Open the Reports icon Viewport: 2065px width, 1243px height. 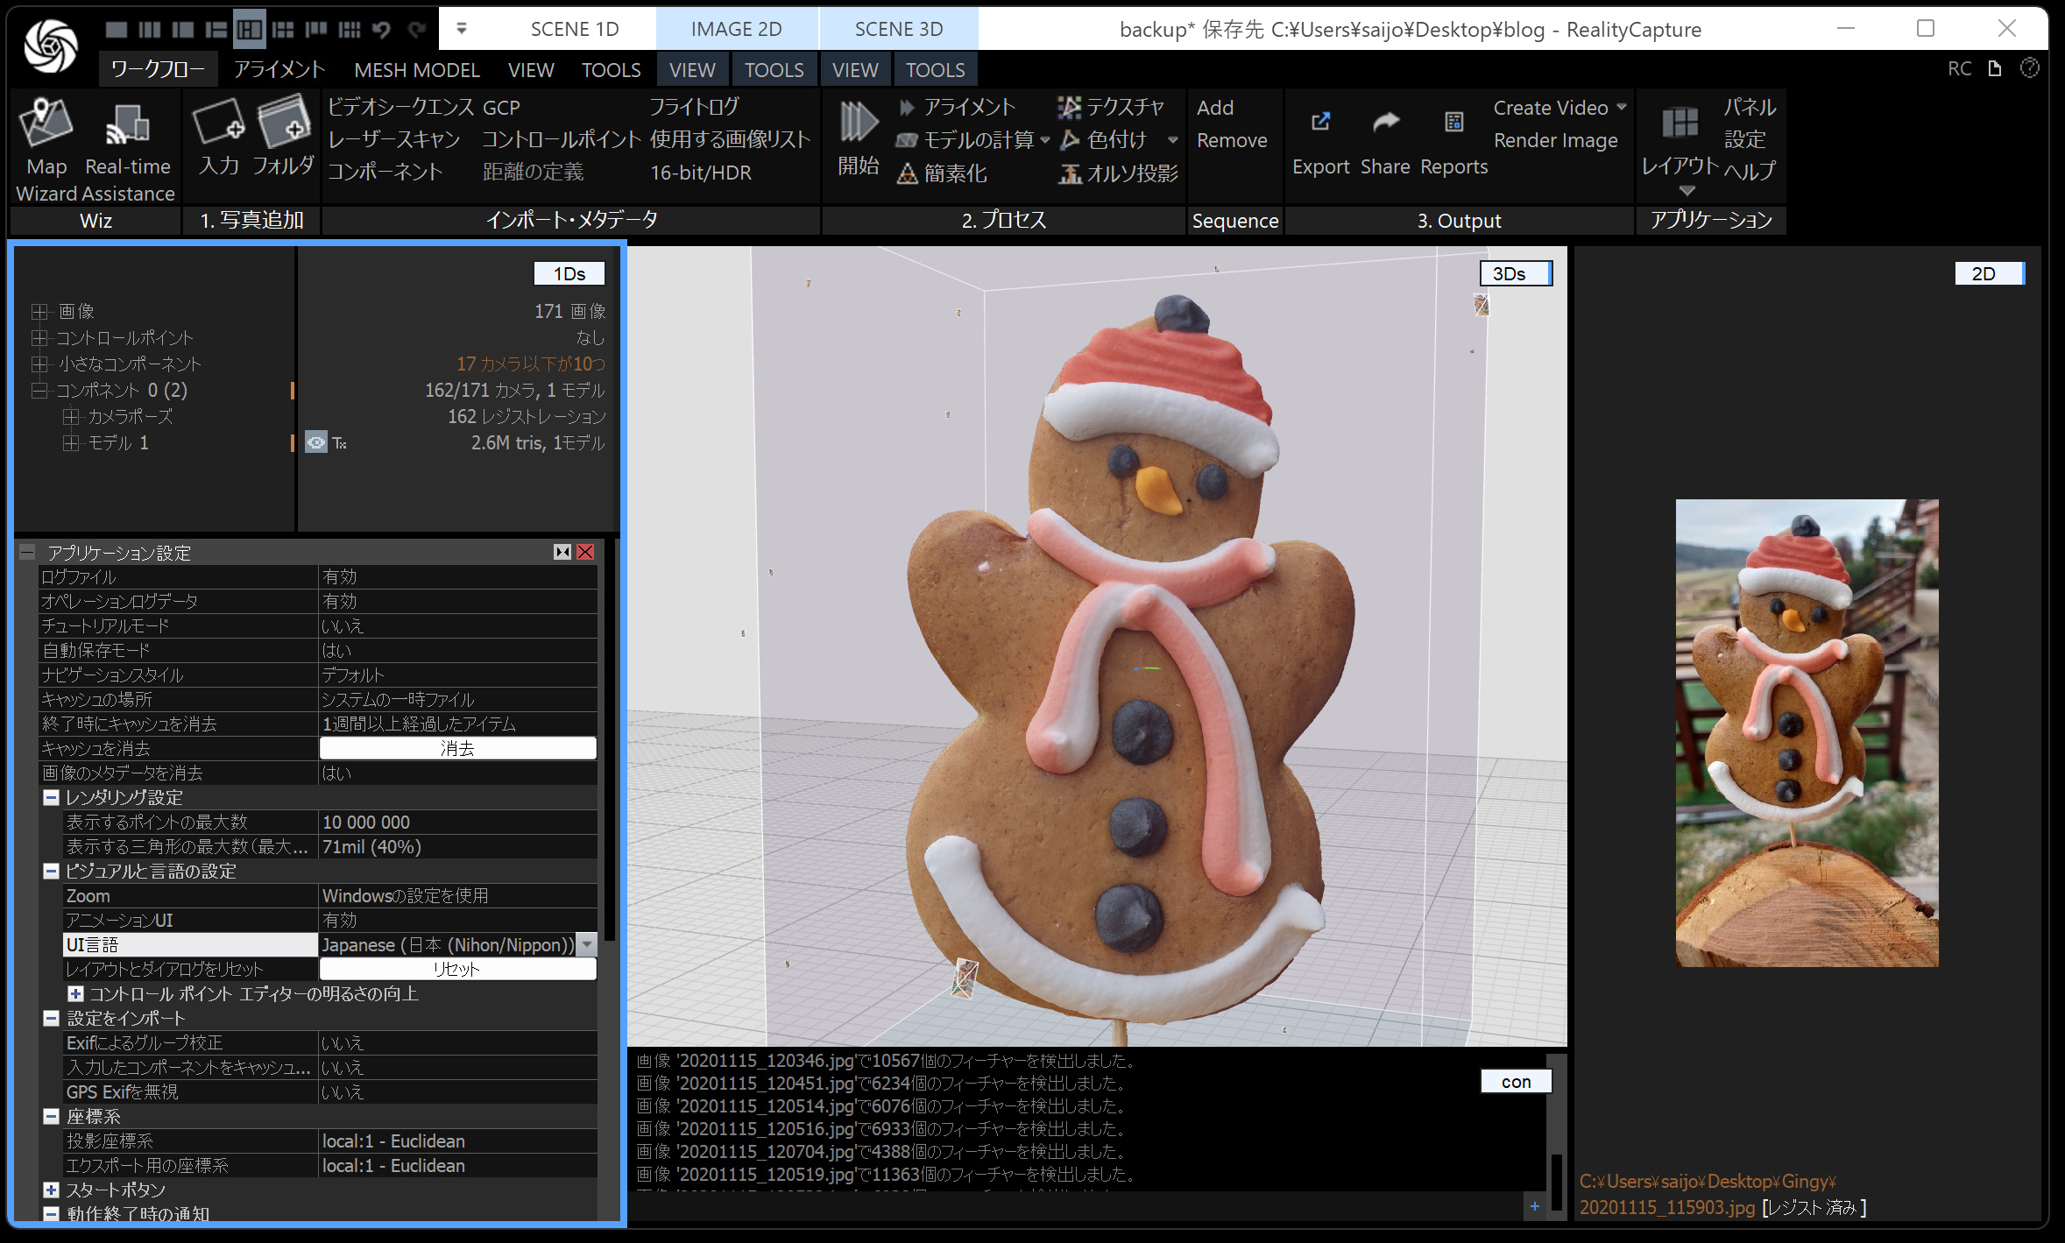pos(1453,123)
